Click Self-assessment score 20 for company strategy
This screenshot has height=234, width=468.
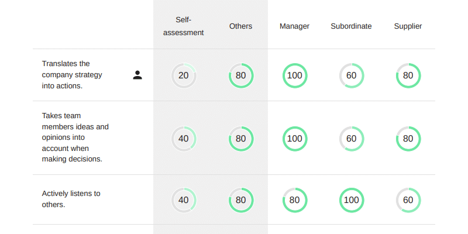coord(184,75)
